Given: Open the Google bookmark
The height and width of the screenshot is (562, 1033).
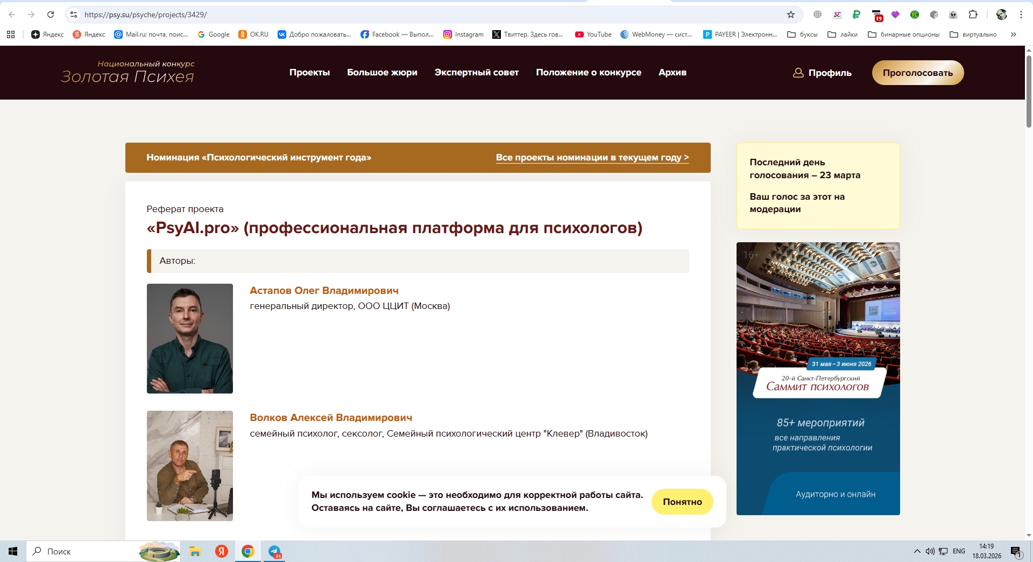Looking at the screenshot, I should tap(214, 34).
